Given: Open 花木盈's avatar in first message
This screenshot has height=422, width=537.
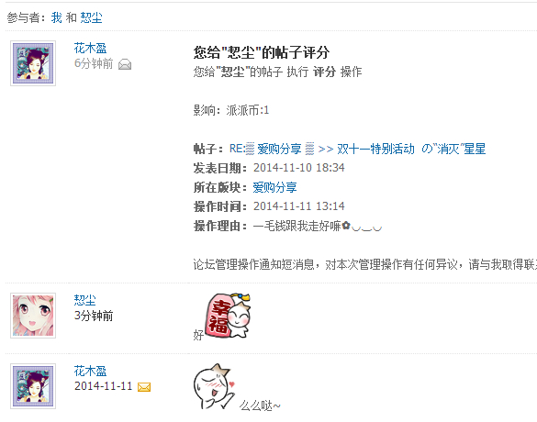Looking at the screenshot, I should click(x=33, y=63).
